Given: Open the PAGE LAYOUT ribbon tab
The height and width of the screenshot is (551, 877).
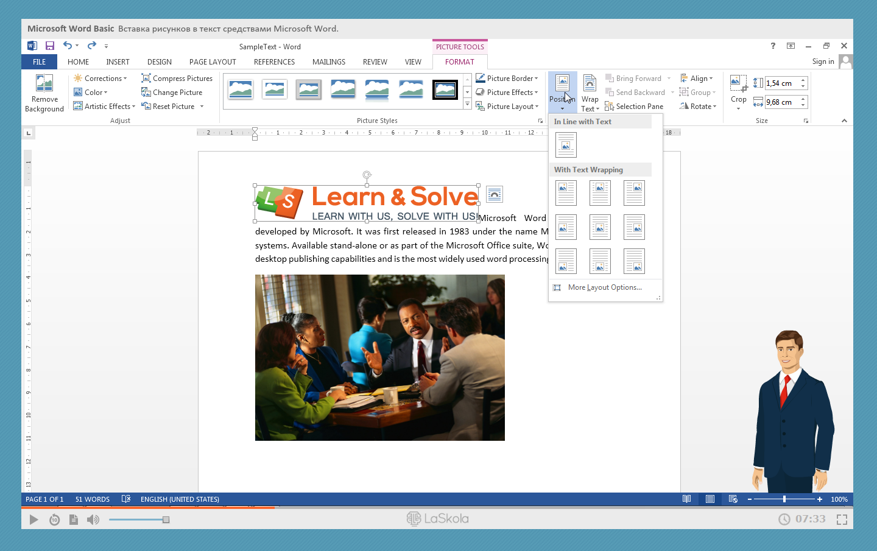Looking at the screenshot, I should (x=213, y=62).
